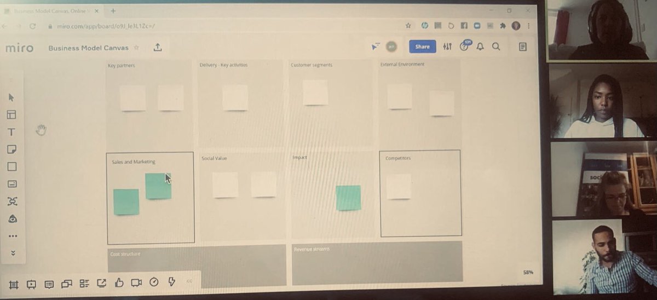Image resolution: width=657 pixels, height=300 pixels.
Task: Select the teal sticky note in Impact
Action: pos(348,198)
